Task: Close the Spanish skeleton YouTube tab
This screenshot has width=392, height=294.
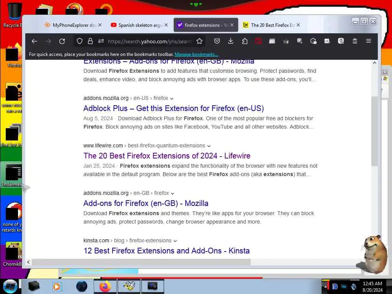Action: click(166, 25)
